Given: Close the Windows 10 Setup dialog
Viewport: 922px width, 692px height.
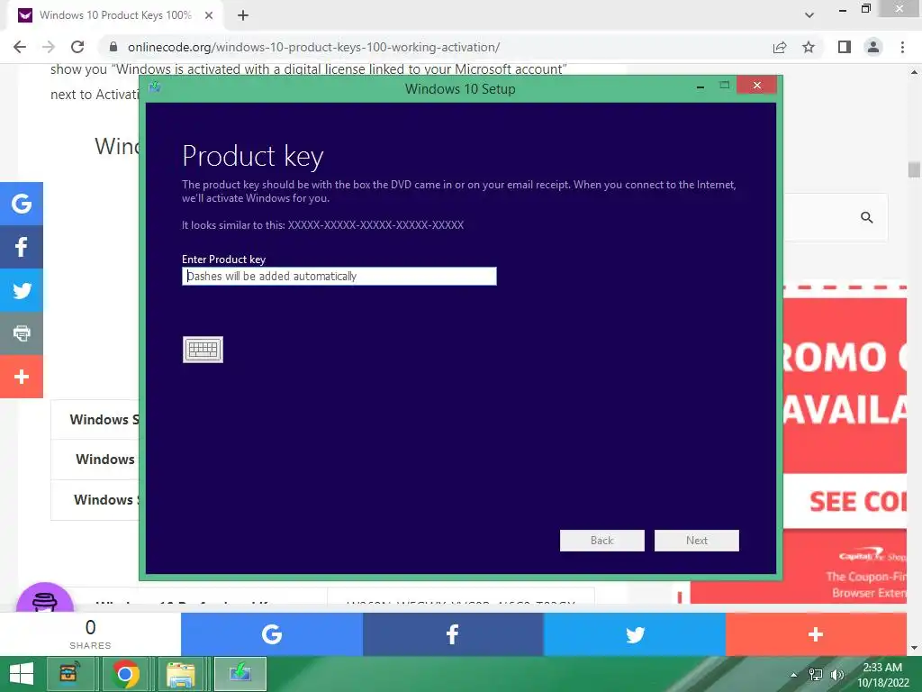Looking at the screenshot, I should [756, 86].
